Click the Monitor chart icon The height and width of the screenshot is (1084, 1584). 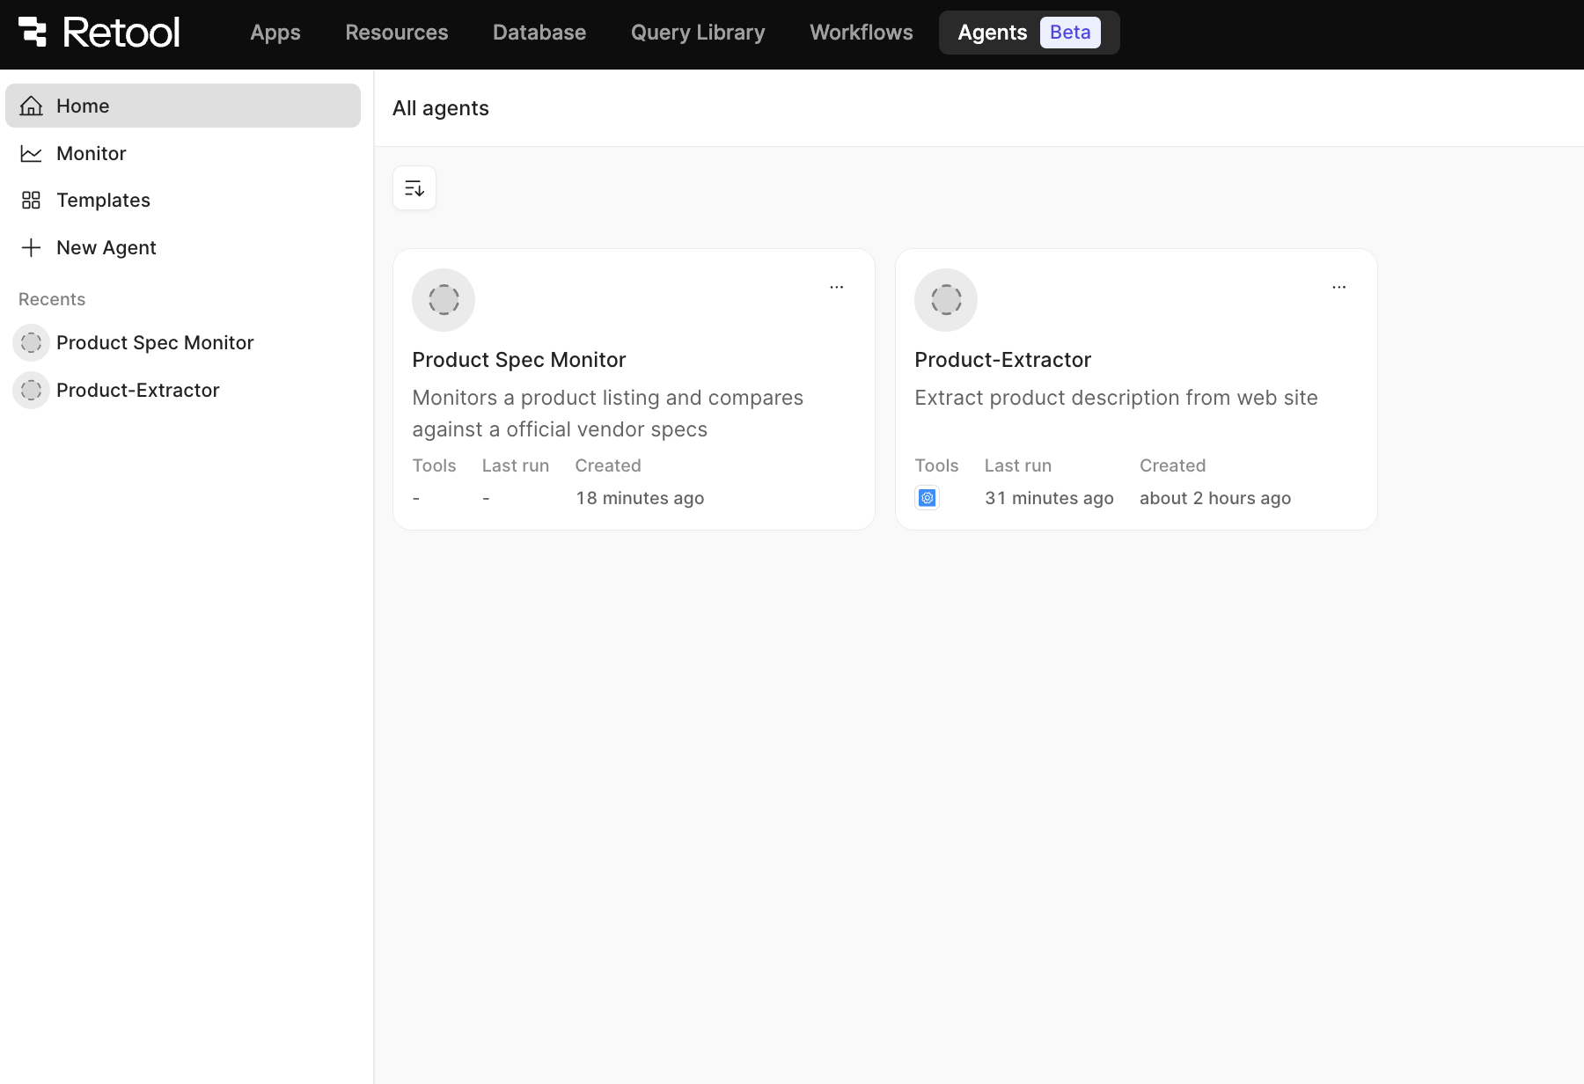click(32, 154)
